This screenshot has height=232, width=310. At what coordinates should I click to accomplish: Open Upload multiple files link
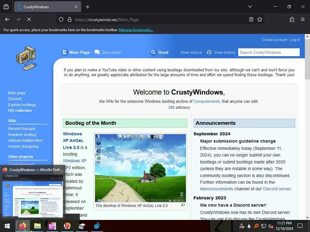(x=25, y=140)
